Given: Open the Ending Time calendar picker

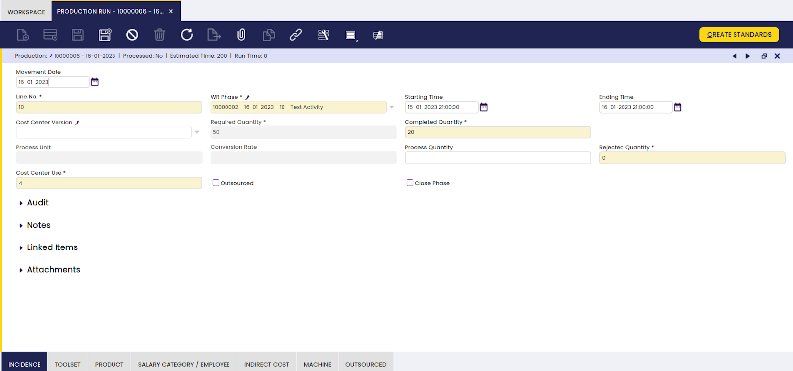Looking at the screenshot, I should 678,107.
